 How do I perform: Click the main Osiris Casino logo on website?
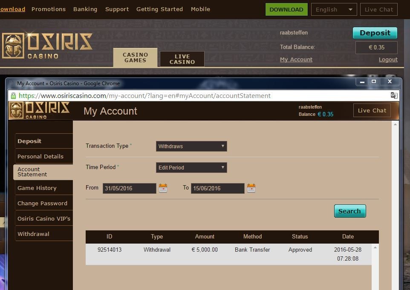click(47, 46)
